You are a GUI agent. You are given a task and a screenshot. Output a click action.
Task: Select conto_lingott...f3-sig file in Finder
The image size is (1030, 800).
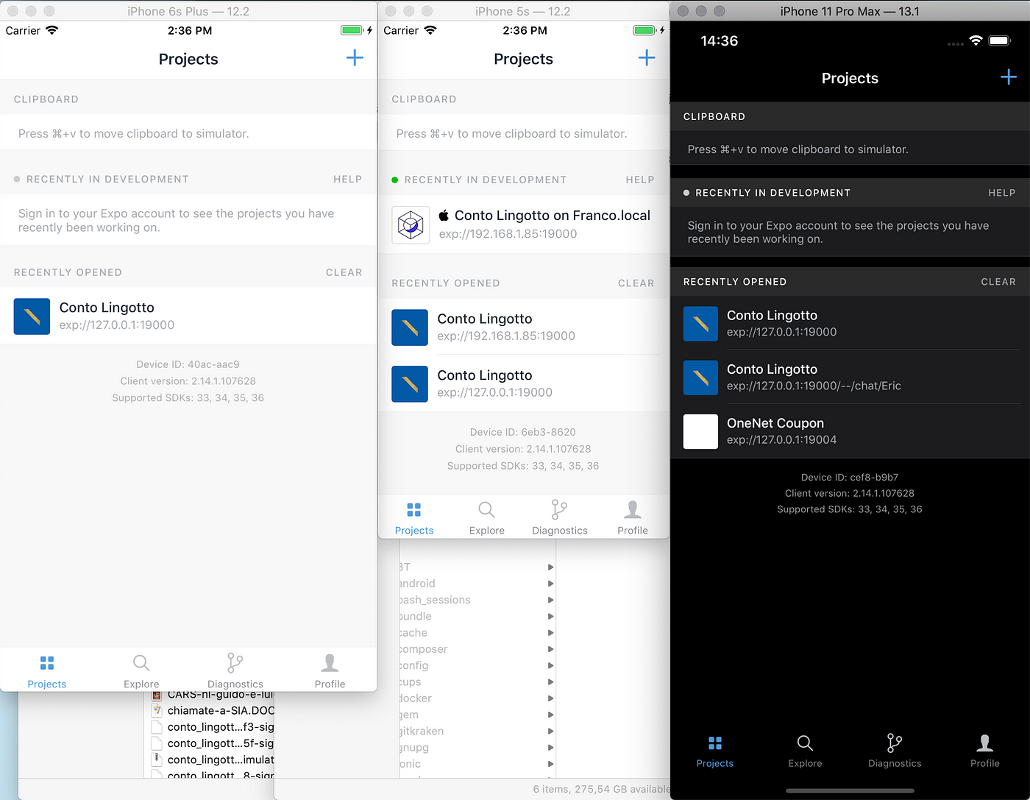click(213, 726)
